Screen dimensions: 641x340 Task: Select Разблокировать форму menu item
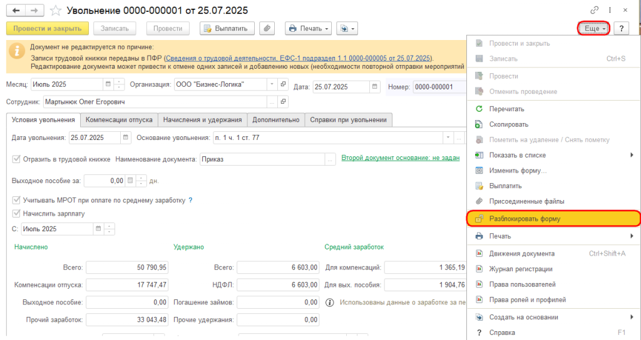pos(554,219)
